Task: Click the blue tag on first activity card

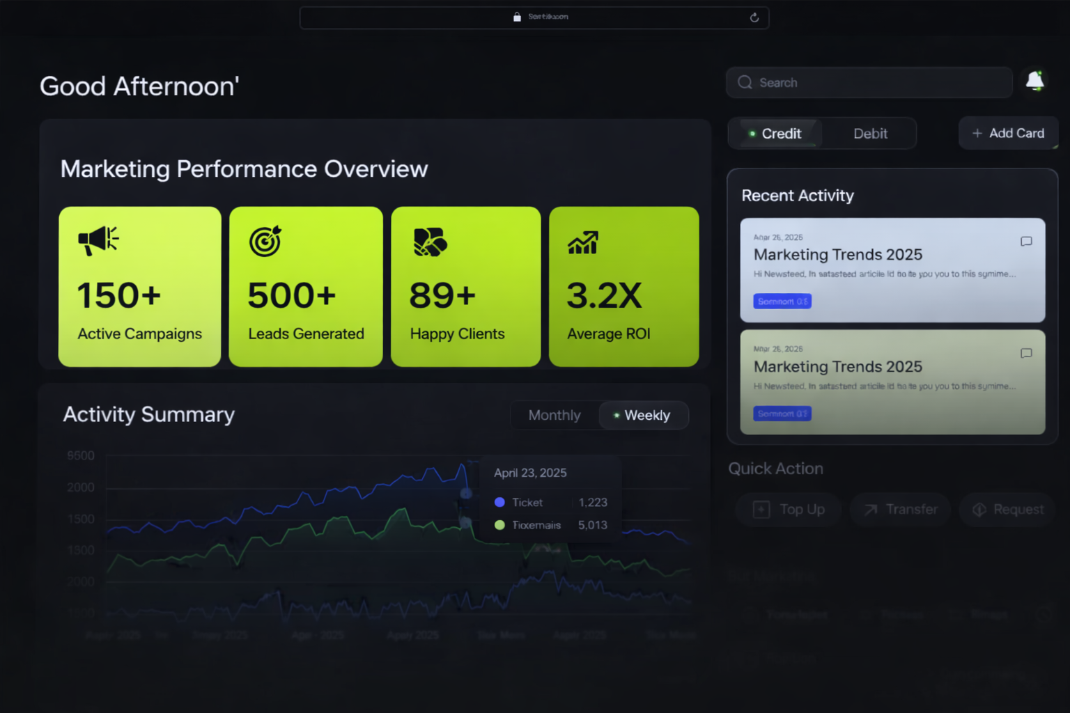Action: (782, 301)
